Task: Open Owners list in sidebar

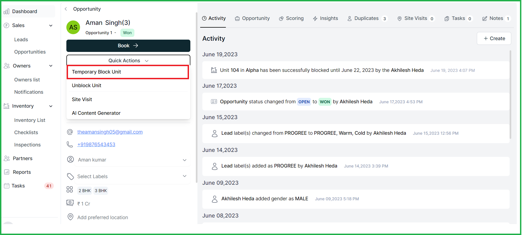Action: tap(27, 80)
